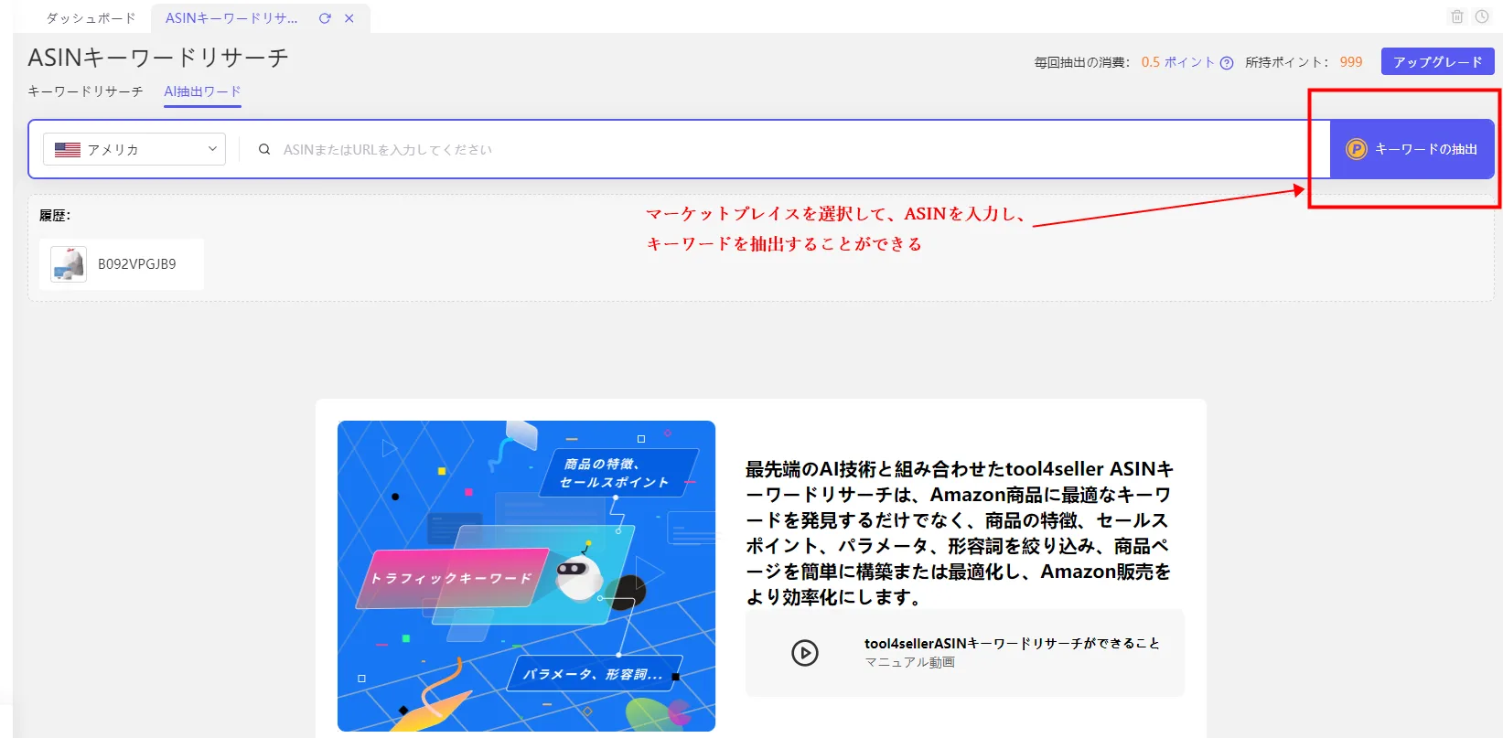Viewport: 1503px width, 738px height.
Task: Reload the ASINキーワードリサーチ tab
Action: [x=325, y=18]
